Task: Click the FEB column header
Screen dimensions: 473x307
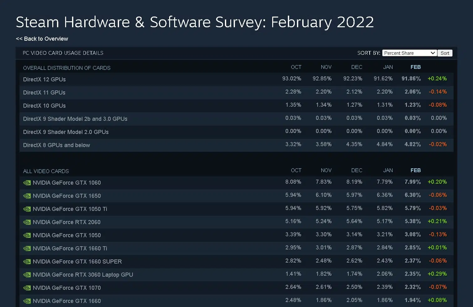Action: [x=416, y=67]
